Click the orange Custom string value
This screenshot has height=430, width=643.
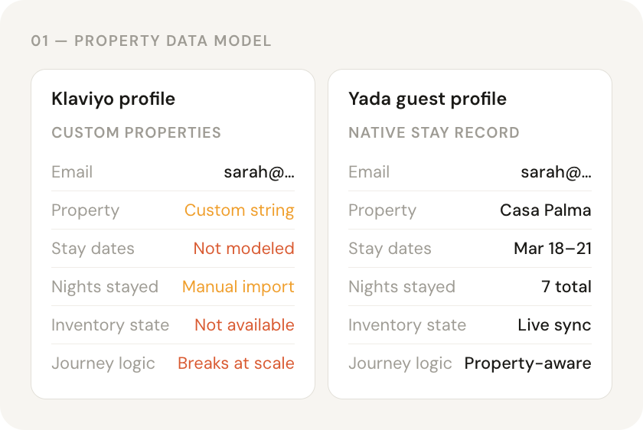tap(239, 210)
